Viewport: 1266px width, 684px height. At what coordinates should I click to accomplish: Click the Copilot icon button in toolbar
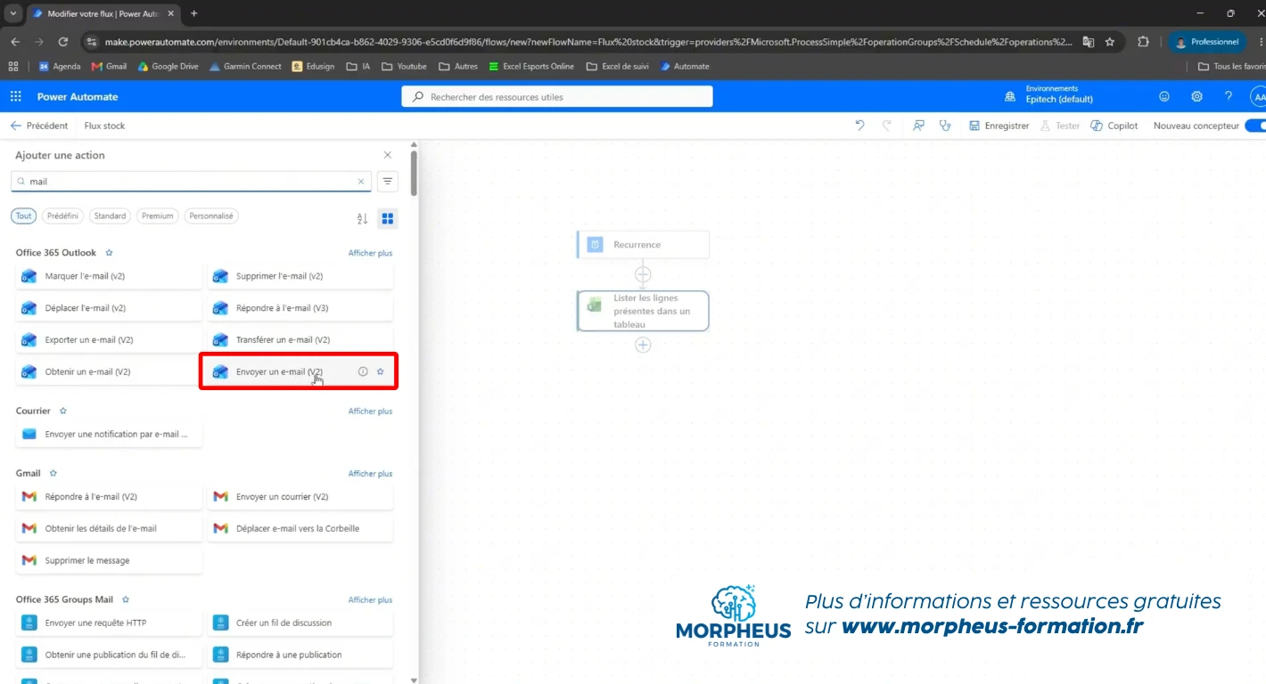pyautogui.click(x=1114, y=126)
